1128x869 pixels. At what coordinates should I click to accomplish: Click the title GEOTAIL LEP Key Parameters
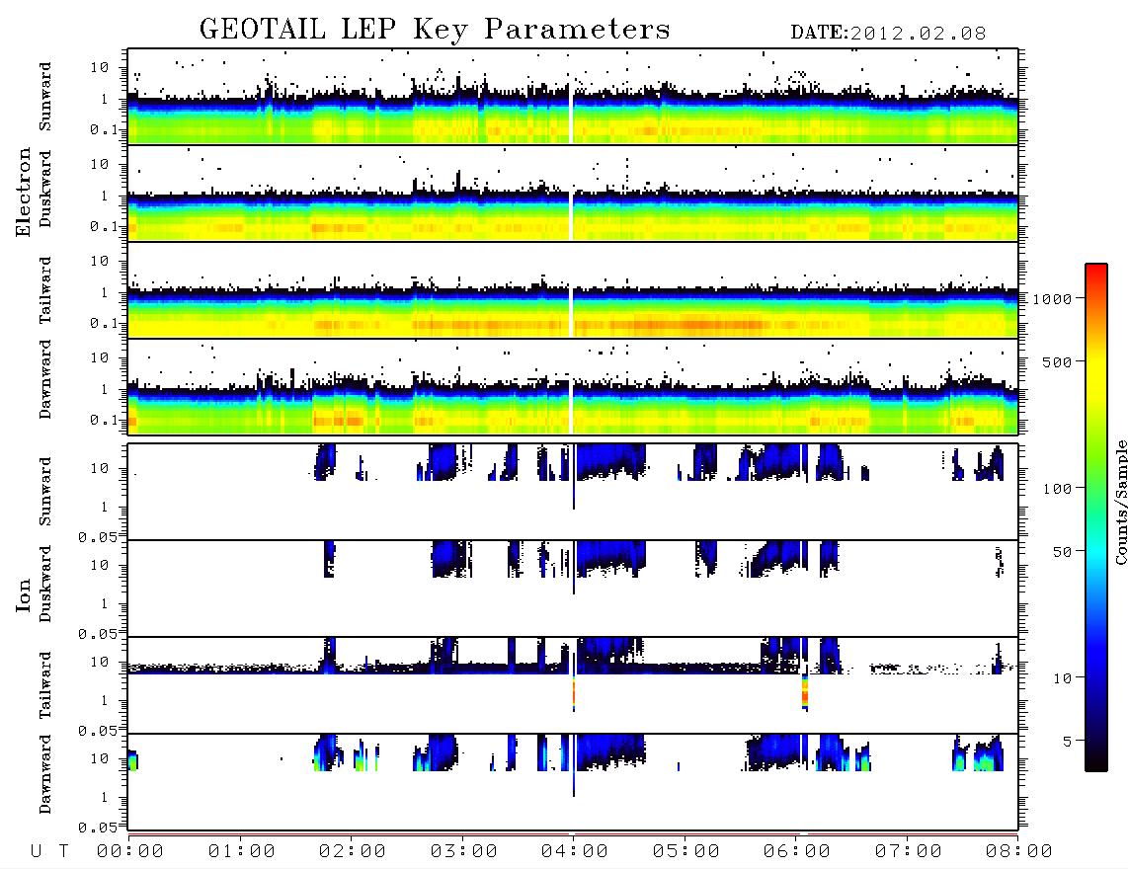point(435,30)
